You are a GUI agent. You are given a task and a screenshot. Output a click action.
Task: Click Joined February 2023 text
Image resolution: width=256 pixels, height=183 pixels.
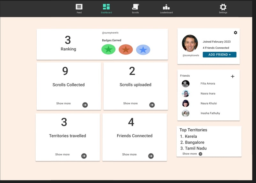pyautogui.click(x=217, y=42)
